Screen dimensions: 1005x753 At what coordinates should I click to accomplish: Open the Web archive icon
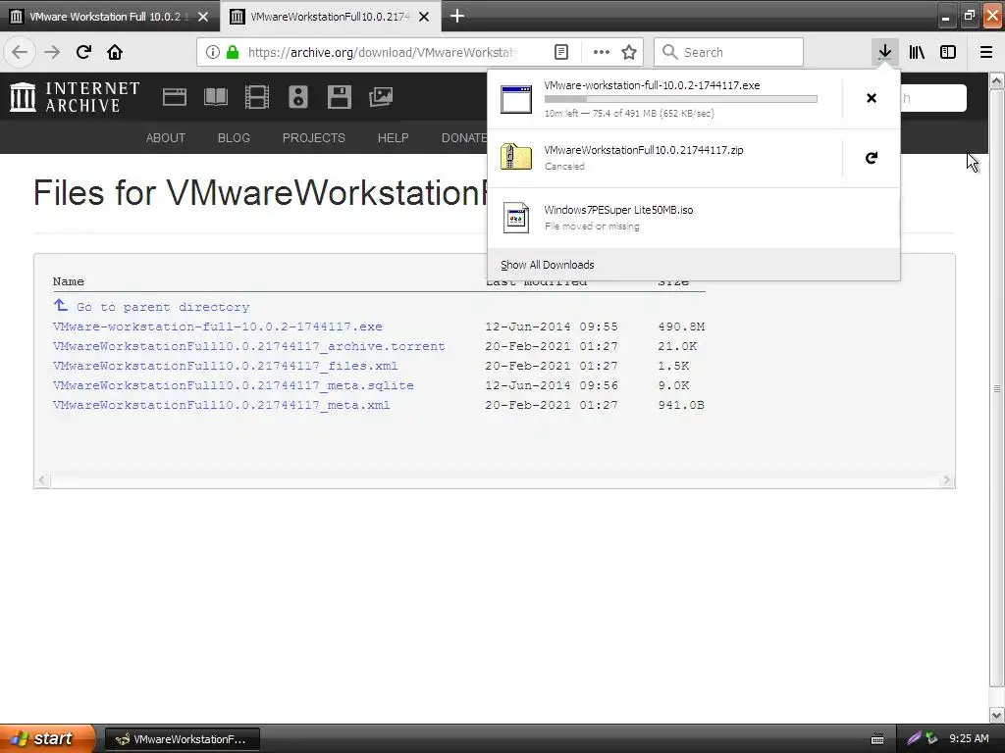click(x=175, y=97)
